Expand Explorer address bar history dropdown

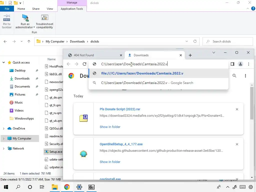pyautogui.click(x=186, y=41)
